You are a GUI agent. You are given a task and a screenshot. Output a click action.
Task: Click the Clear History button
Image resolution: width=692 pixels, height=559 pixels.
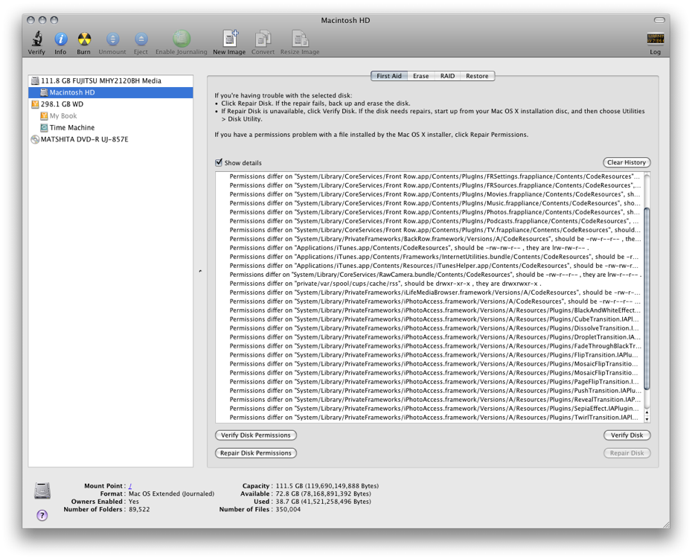click(x=627, y=162)
